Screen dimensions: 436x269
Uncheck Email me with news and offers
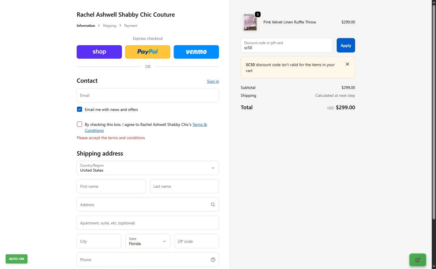pos(80,110)
